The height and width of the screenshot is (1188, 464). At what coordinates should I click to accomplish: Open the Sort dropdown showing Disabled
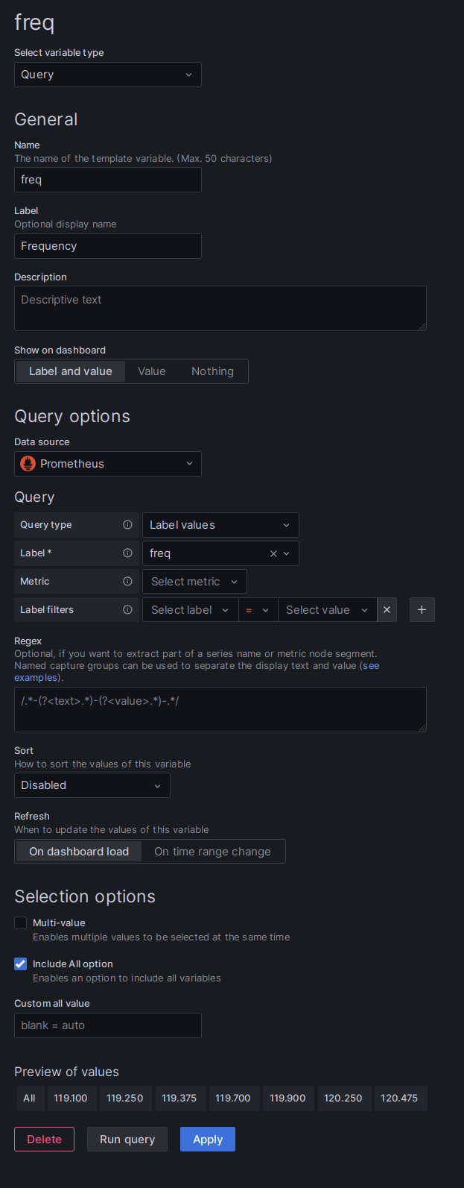[x=92, y=785]
